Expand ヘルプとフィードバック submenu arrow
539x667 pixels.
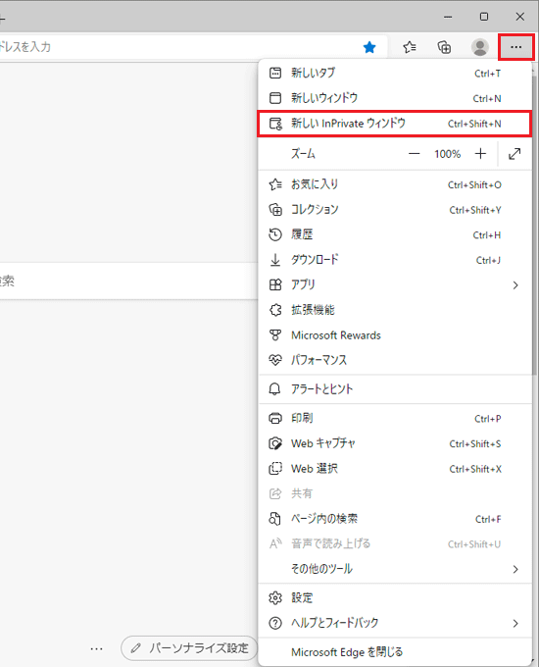point(515,623)
